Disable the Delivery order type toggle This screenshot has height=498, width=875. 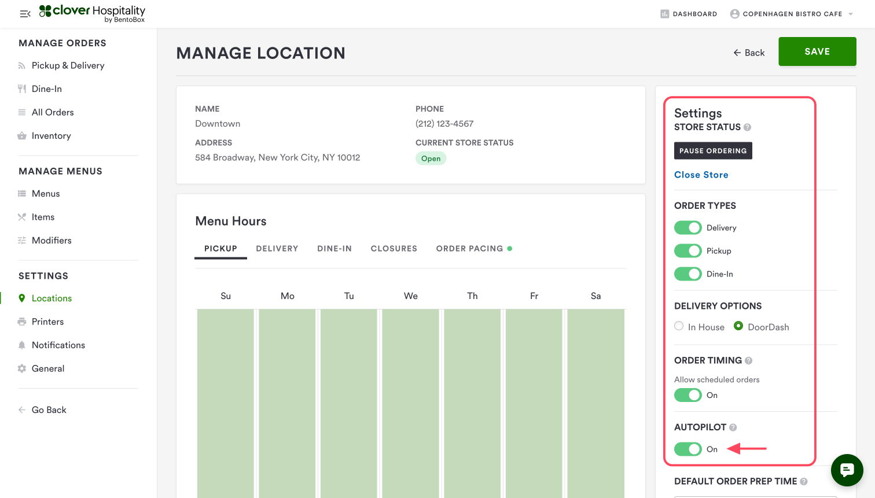tap(687, 228)
